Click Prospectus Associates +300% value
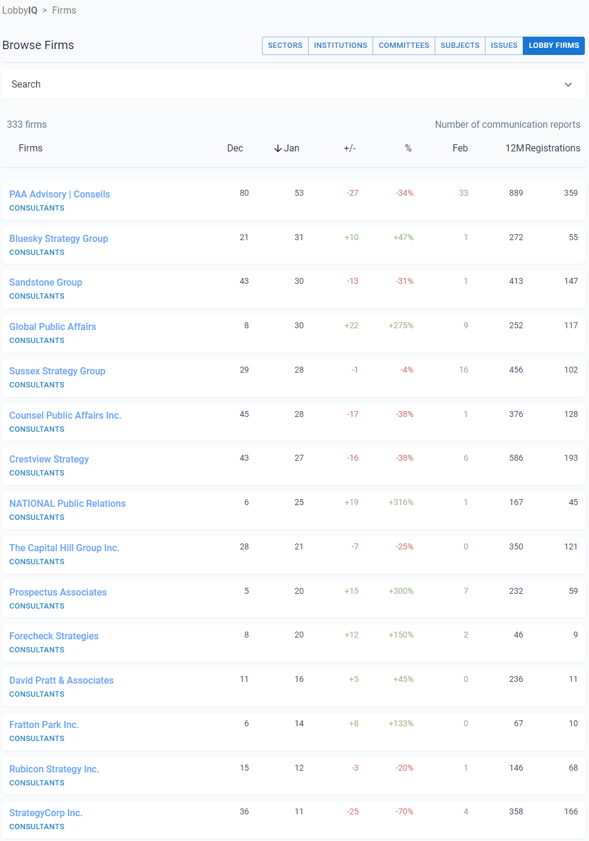Viewport: 589px width, 841px height. pyautogui.click(x=401, y=591)
